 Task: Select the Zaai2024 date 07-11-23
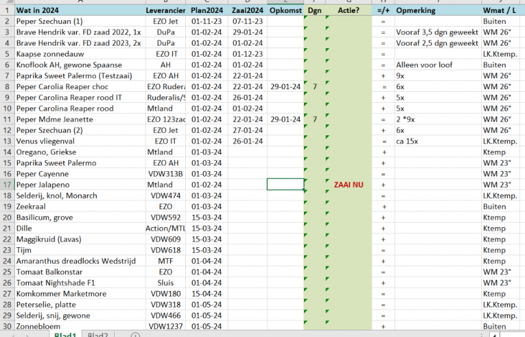pyautogui.click(x=247, y=21)
